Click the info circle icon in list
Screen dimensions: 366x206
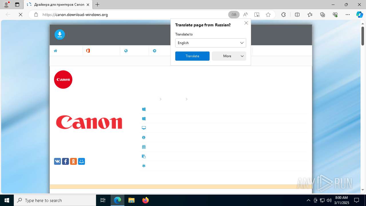tap(144, 137)
